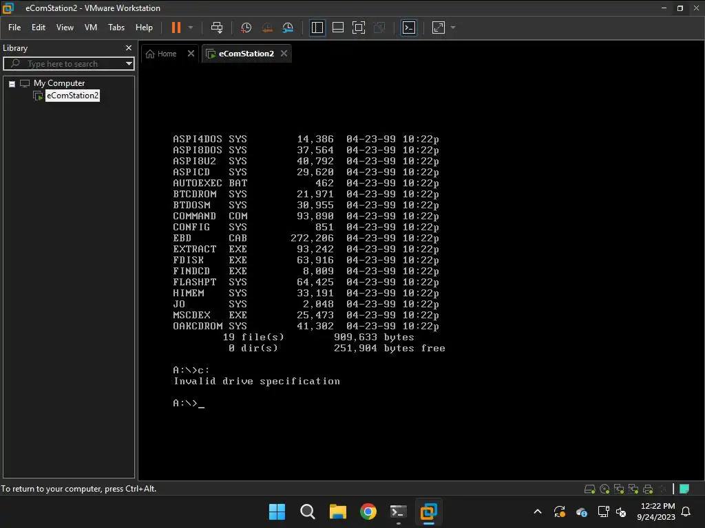Click the sync update tray icon
This screenshot has width=705, height=528.
pyautogui.click(x=560, y=511)
